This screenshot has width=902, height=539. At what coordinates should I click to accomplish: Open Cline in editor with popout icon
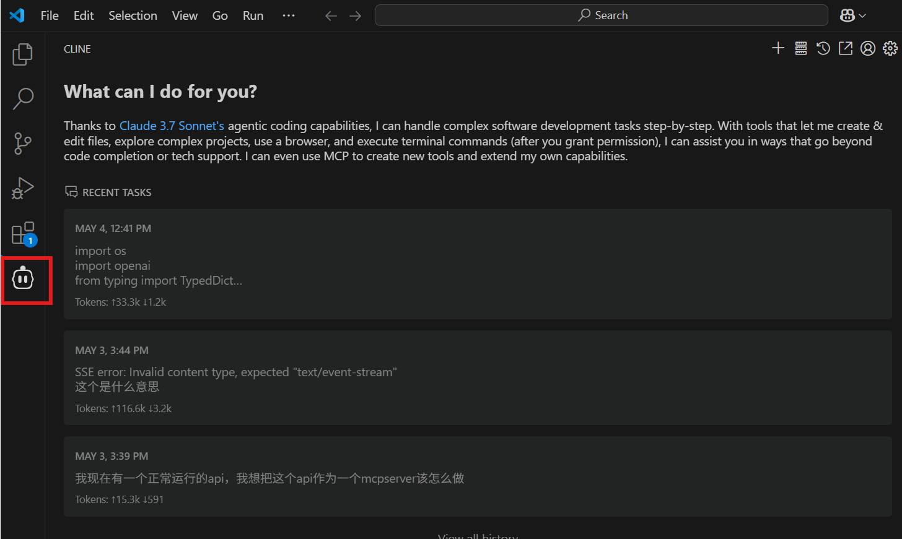845,48
